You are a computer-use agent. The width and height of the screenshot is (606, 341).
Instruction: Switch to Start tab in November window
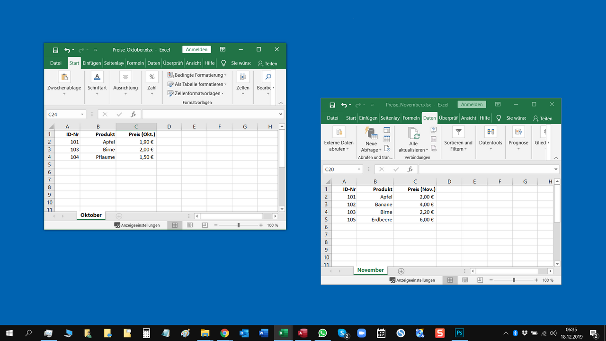coord(351,118)
